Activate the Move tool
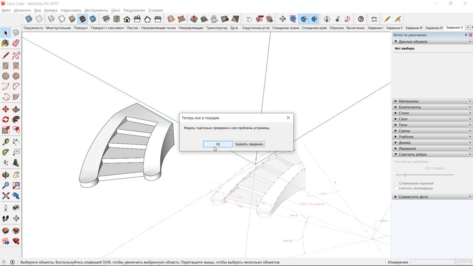Image resolution: width=473 pixels, height=266 pixels. click(x=6, y=109)
